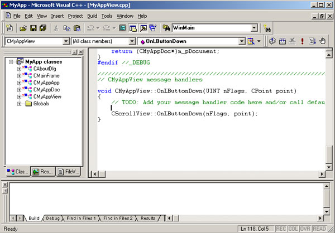Click the Insert Breakpoint hand icon

[x=323, y=41]
